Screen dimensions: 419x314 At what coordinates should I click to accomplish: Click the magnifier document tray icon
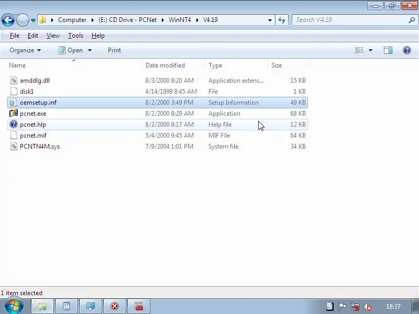(x=329, y=307)
